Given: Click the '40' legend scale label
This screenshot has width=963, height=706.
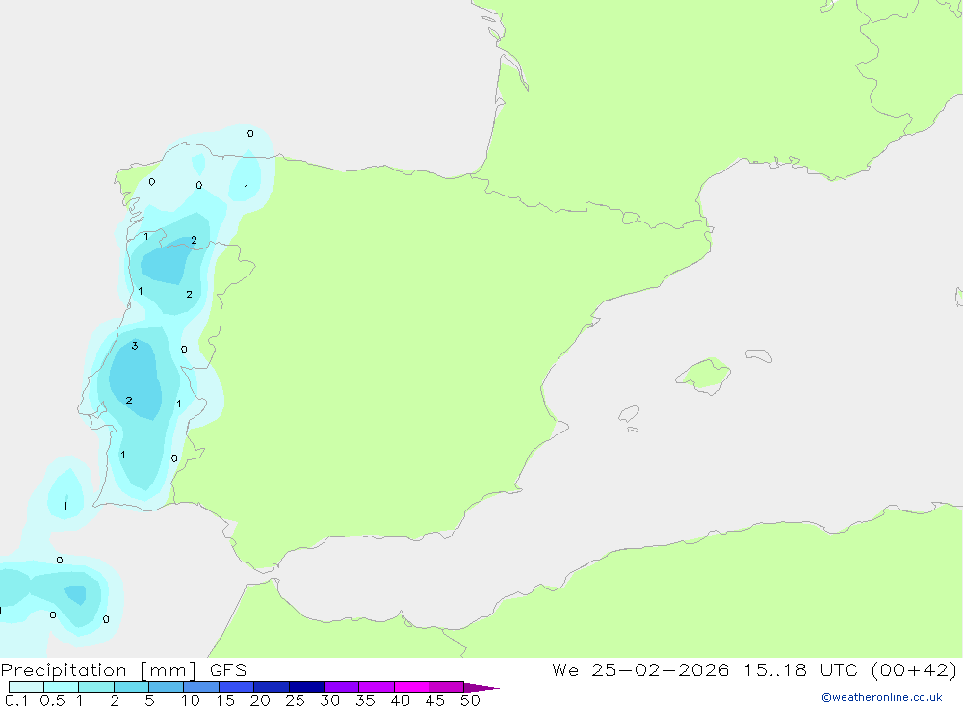Looking at the screenshot, I should click(x=400, y=700).
